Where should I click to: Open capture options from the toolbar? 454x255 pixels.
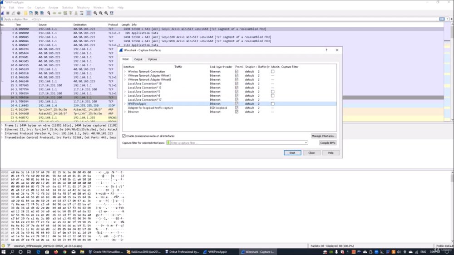point(19,13)
